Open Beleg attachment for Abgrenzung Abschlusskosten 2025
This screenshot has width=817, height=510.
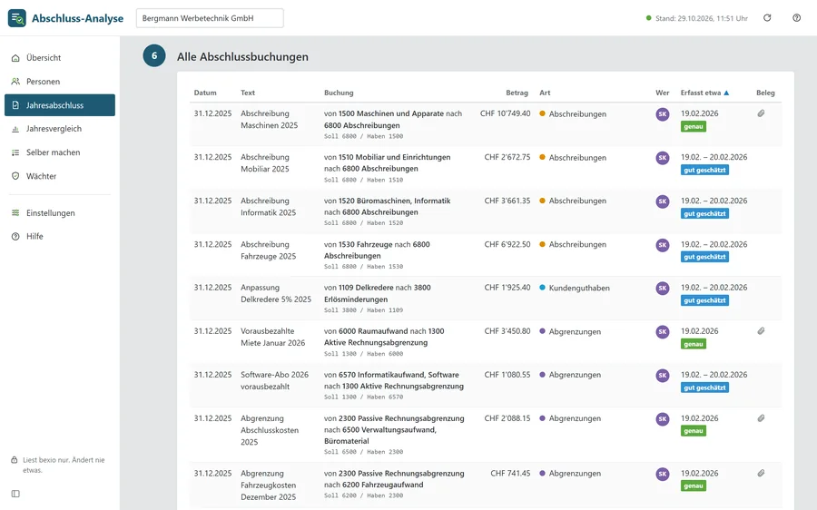(x=762, y=417)
